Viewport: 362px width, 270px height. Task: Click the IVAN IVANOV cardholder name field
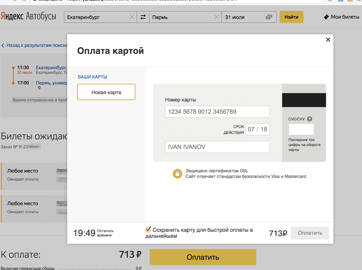click(x=217, y=147)
